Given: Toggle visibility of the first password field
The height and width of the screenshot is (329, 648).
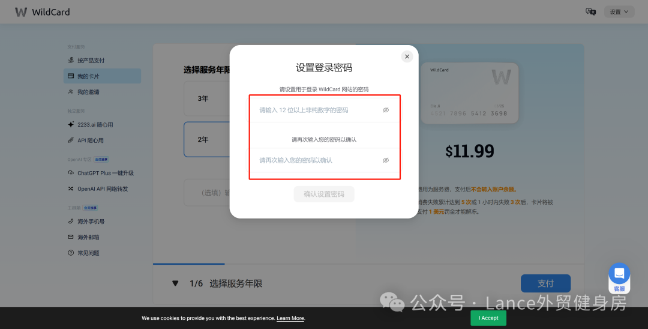Looking at the screenshot, I should [386, 110].
